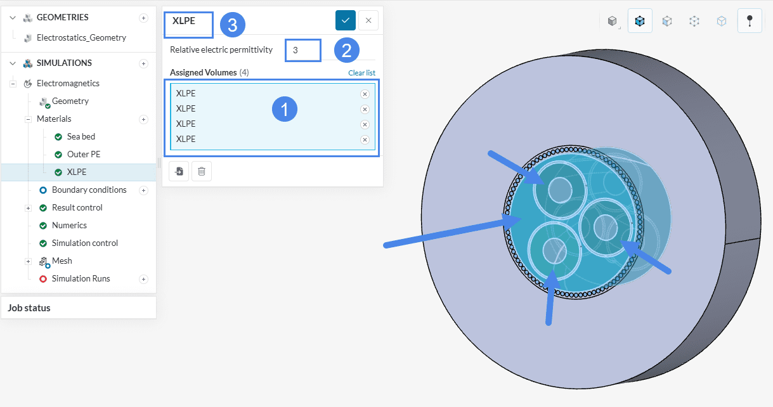Delete the XLPE material via trash icon

click(x=202, y=171)
